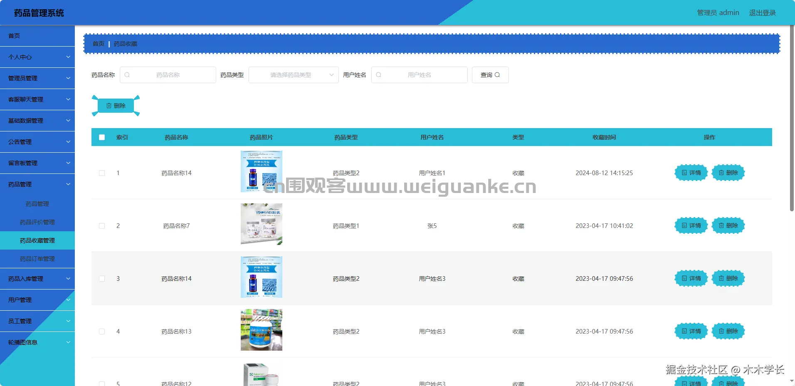Screen dimensions: 795x386
Task: Open the 请选择药品类型 dropdown
Action: 294,75
